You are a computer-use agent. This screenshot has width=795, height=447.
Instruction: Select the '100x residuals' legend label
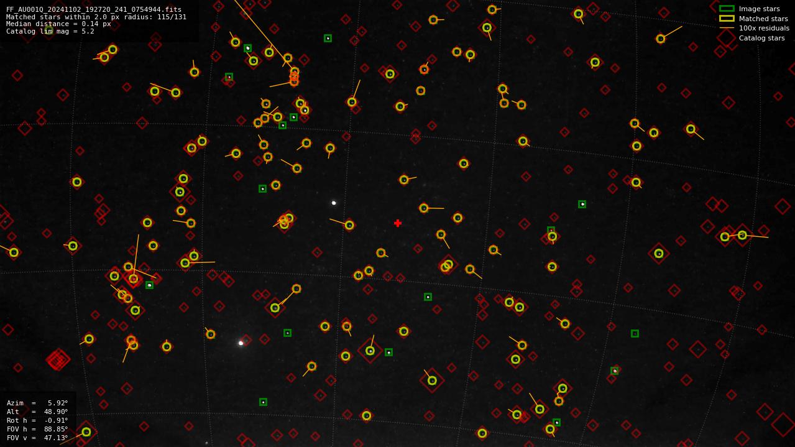point(764,28)
